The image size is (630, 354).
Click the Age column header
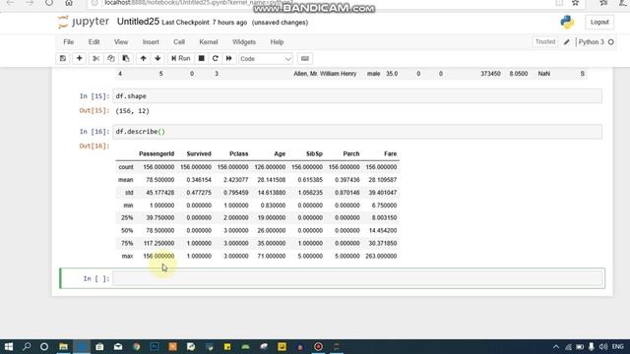(x=280, y=153)
